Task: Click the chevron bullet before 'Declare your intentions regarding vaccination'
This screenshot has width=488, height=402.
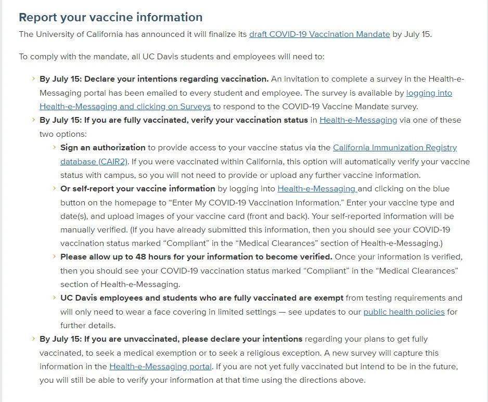Action: pyautogui.click(x=33, y=79)
